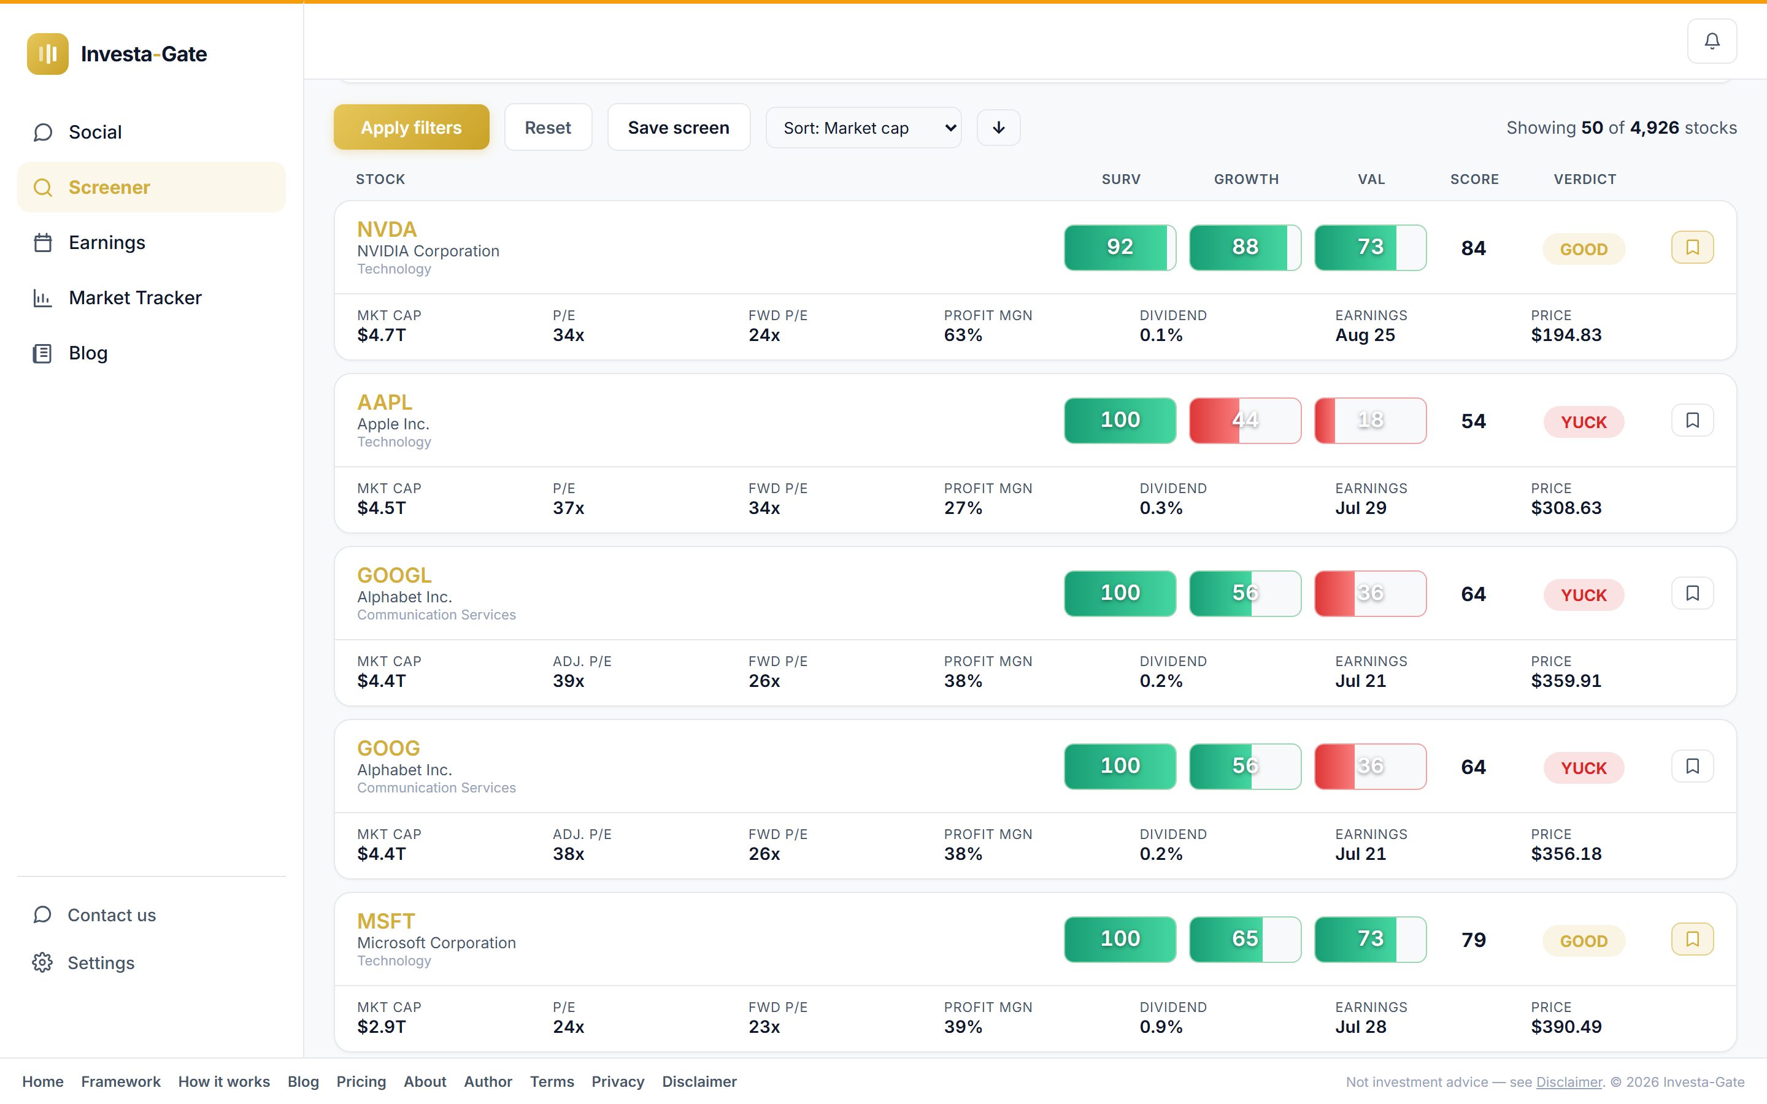
Task: Click About in the footer
Action: [x=425, y=1081]
